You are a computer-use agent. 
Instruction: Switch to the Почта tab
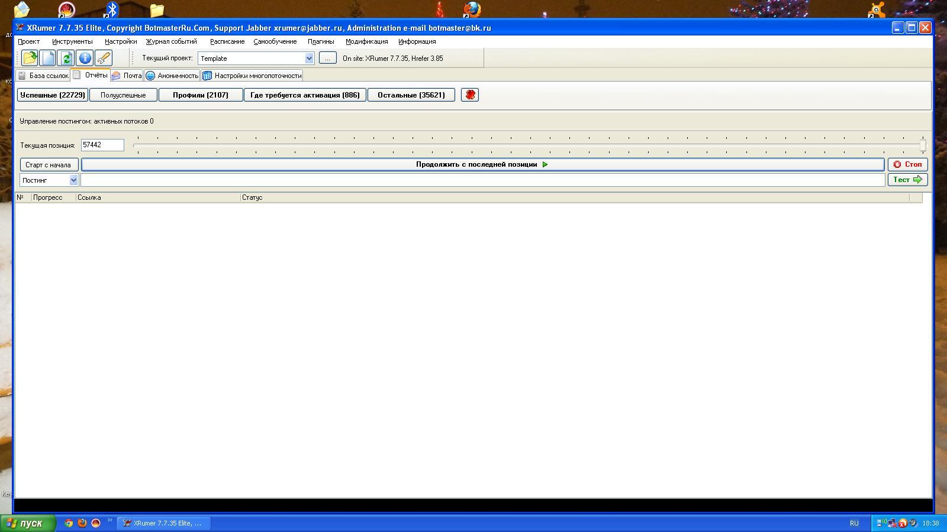coord(127,76)
